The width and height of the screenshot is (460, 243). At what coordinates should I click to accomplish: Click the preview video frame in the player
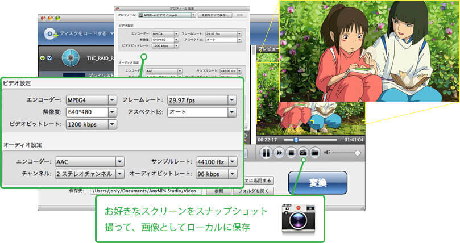[310, 93]
